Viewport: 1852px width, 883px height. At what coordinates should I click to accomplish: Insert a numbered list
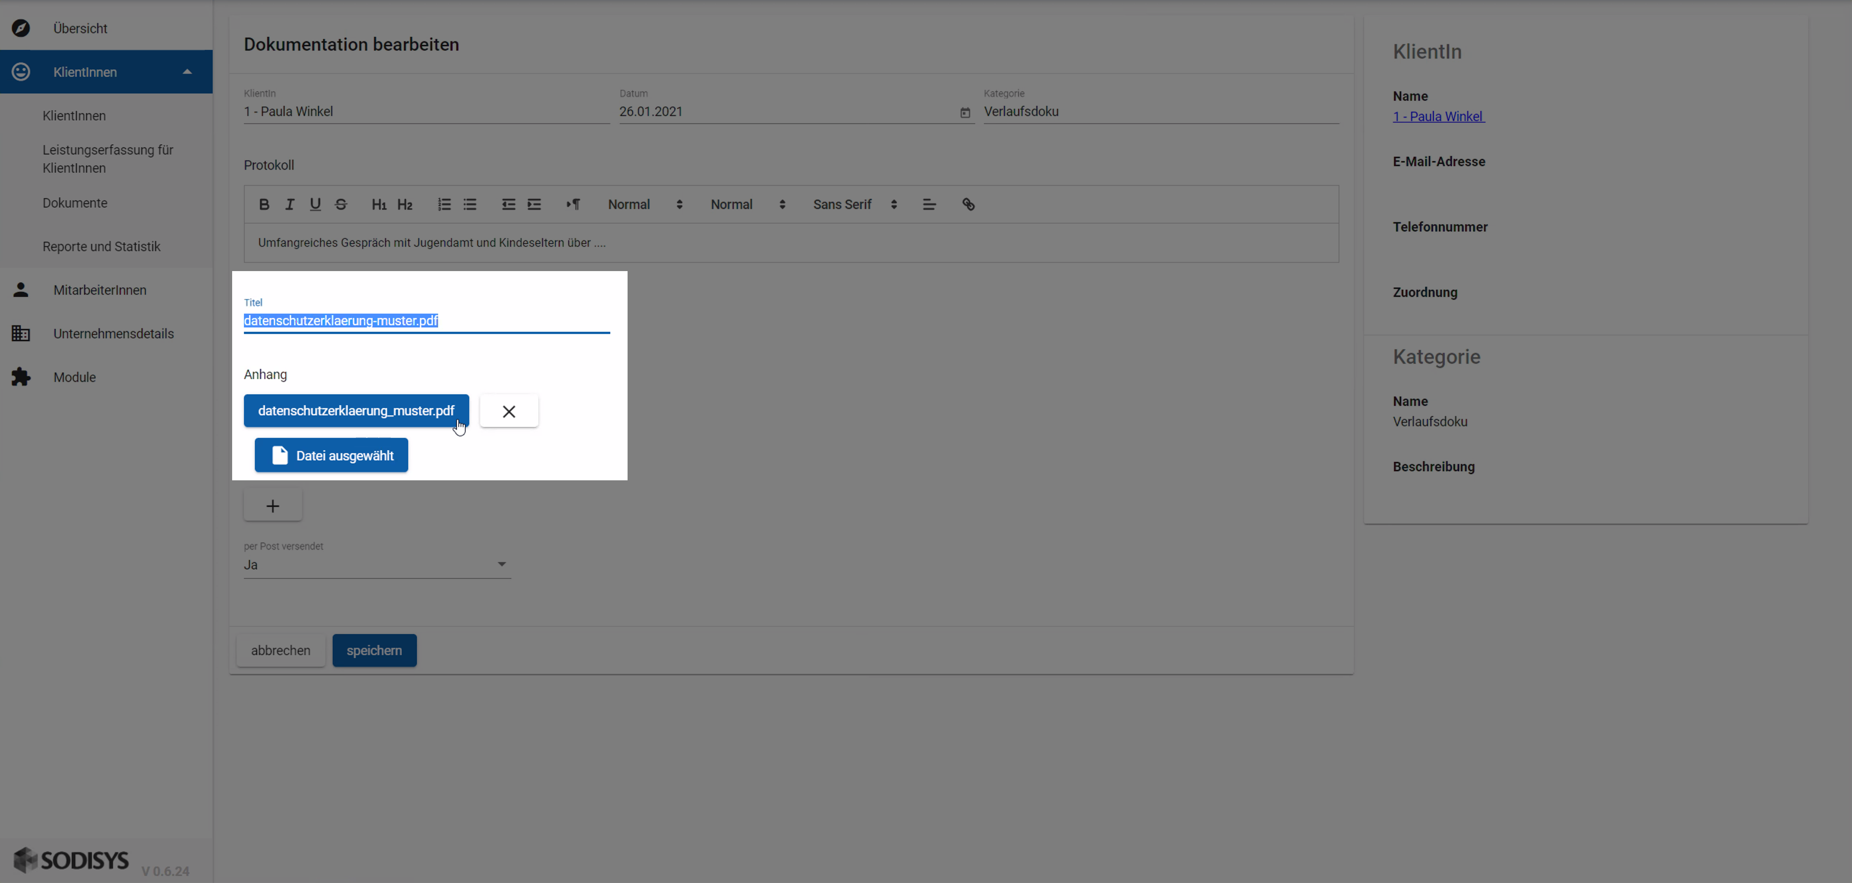click(444, 205)
